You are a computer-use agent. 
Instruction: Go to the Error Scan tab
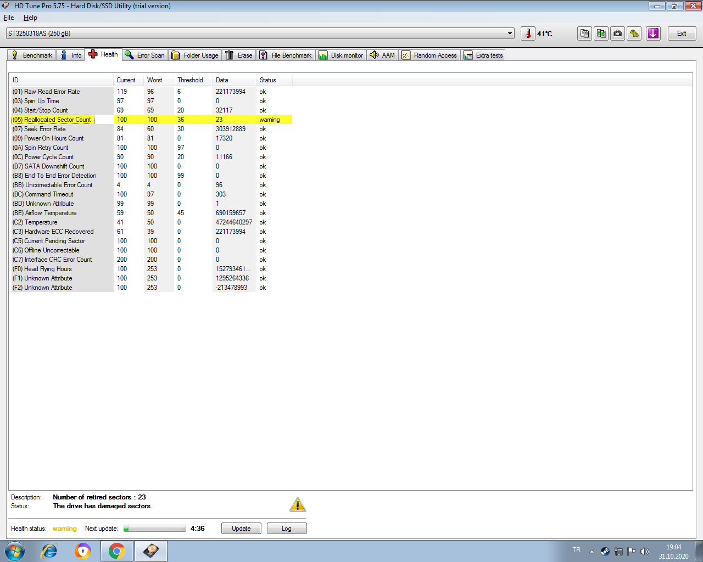pyautogui.click(x=145, y=55)
